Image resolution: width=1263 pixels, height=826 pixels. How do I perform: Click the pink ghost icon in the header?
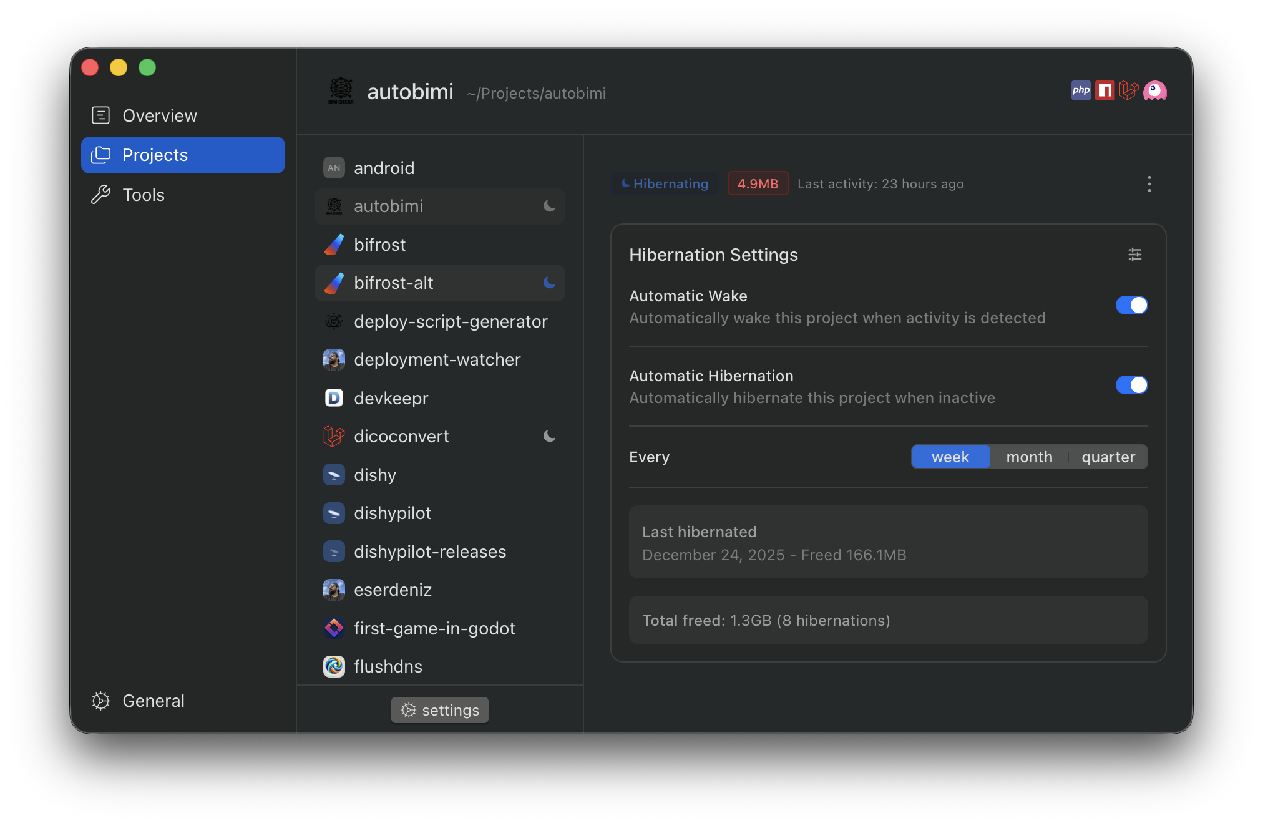click(x=1155, y=90)
